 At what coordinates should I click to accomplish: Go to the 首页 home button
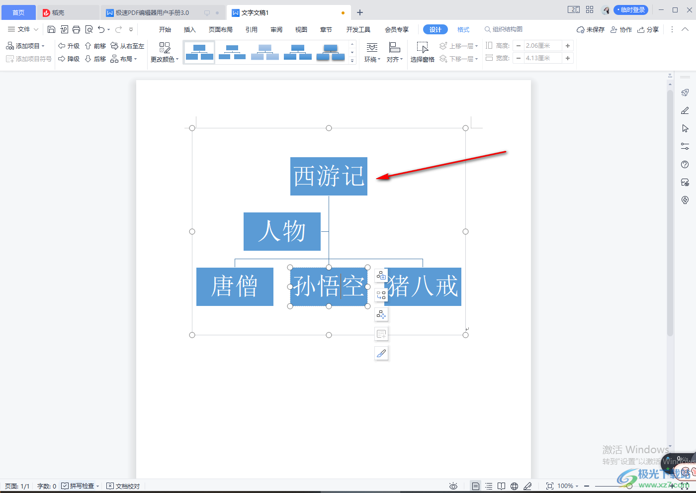18,12
